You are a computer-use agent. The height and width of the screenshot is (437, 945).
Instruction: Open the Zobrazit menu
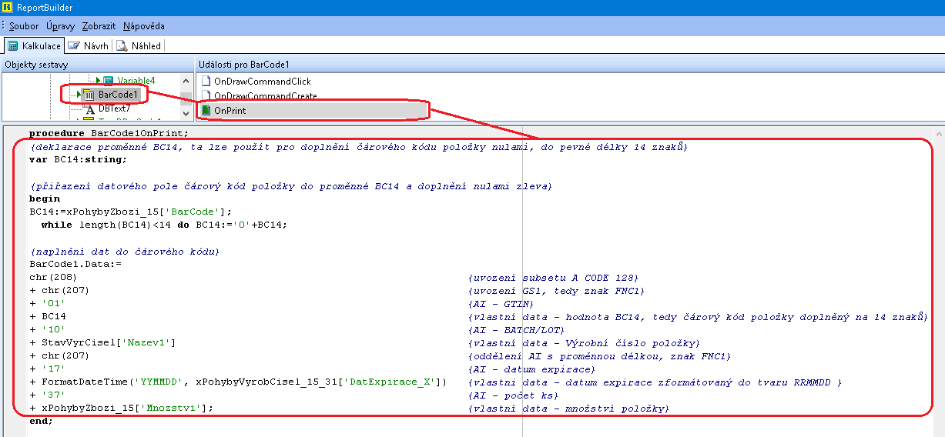click(x=99, y=26)
